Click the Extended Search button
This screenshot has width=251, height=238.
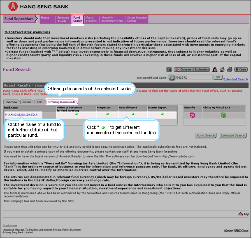(x=232, y=135)
